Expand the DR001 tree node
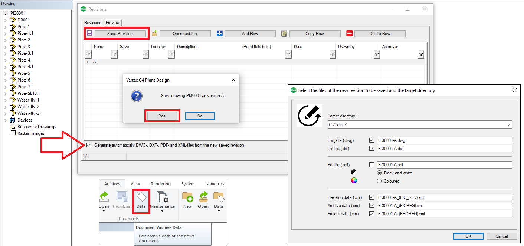Screen dimensions: 524x246 (x=5, y=20)
